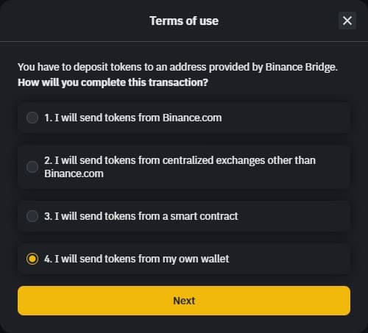Image resolution: width=368 pixels, height=333 pixels.
Task: Click the selected yellow own wallet radio
Action: coord(32,259)
